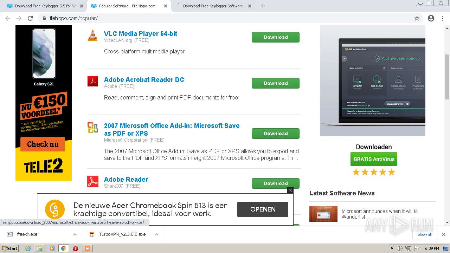The image size is (450, 253).
Task: Click the site padlock icon in the address bar
Action: point(44,18)
